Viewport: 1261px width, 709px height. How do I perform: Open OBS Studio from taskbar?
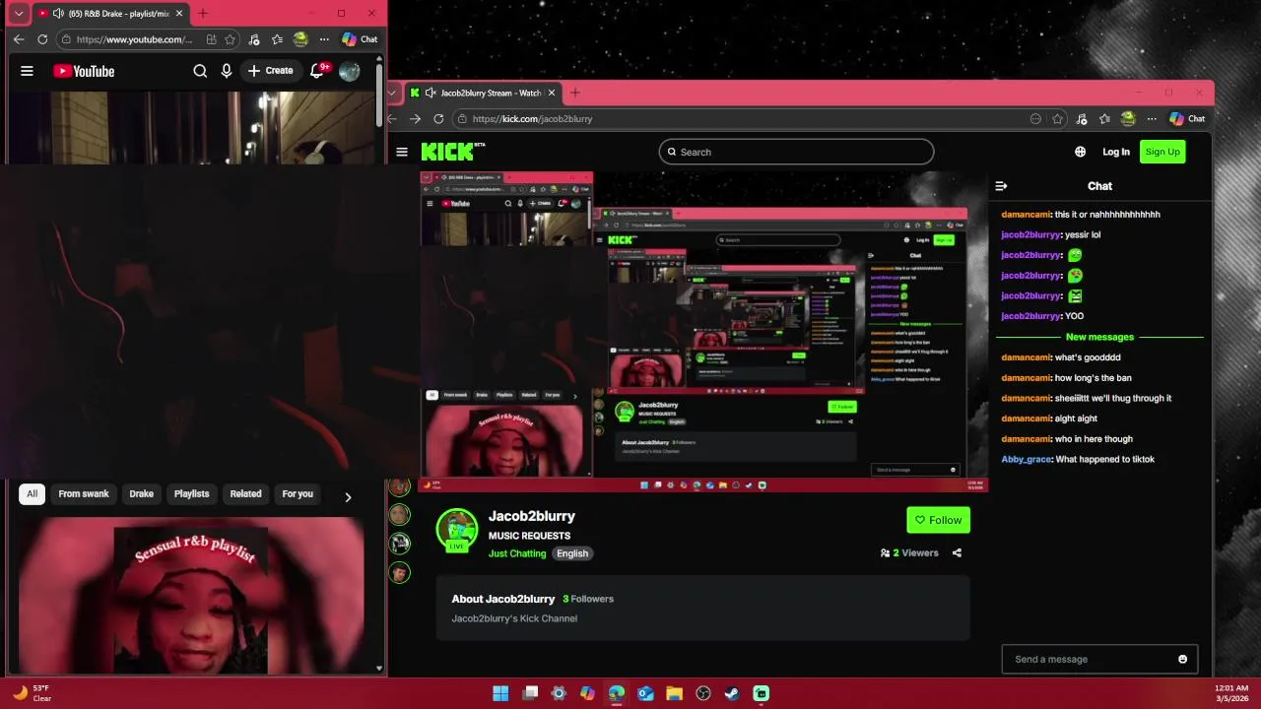[703, 693]
